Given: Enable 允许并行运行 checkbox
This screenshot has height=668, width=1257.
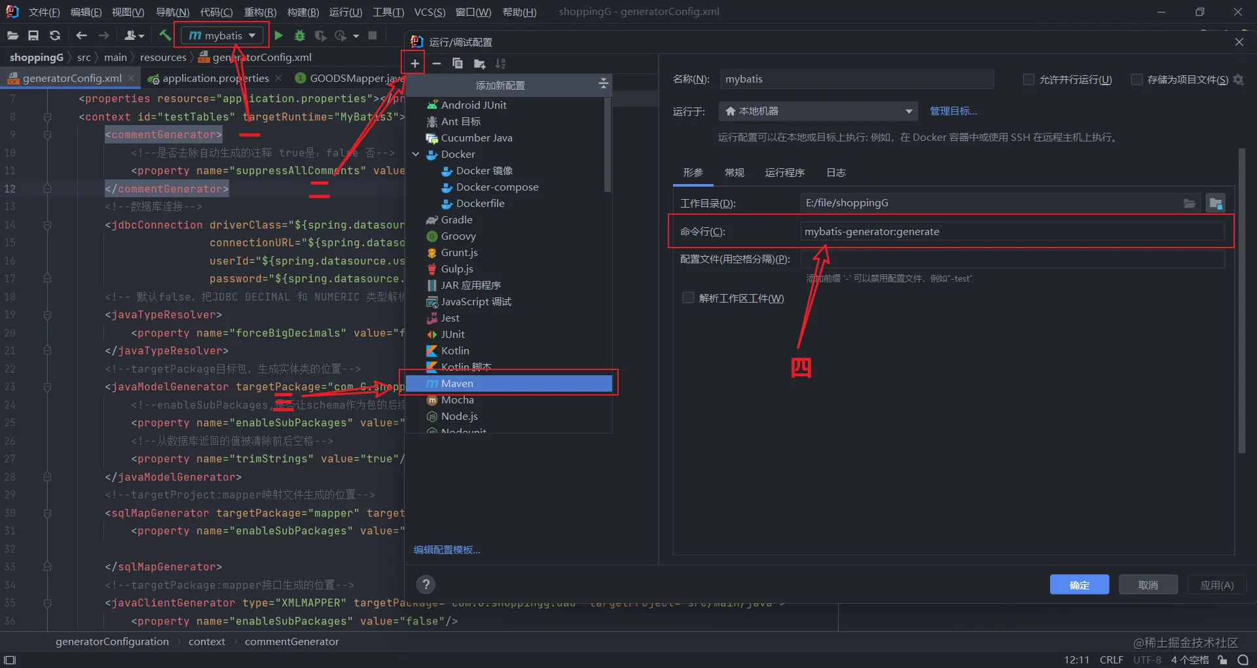Looking at the screenshot, I should (1029, 79).
